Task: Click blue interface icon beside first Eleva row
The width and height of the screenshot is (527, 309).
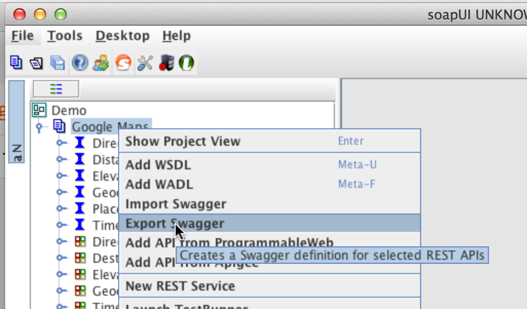Action: [80, 176]
